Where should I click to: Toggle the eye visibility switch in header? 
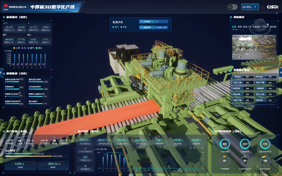[x=232, y=7]
